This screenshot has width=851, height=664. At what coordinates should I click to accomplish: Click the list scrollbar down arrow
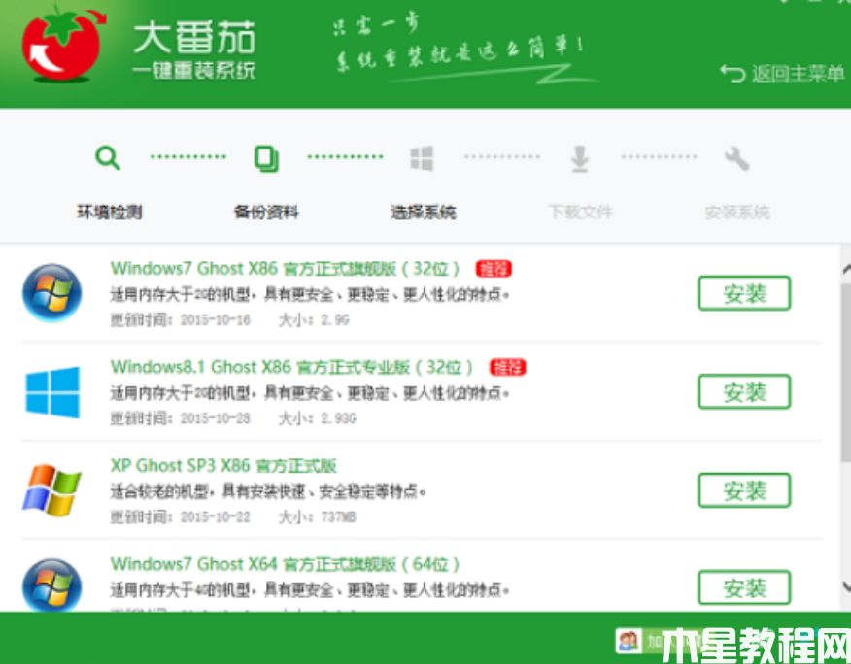click(x=846, y=587)
